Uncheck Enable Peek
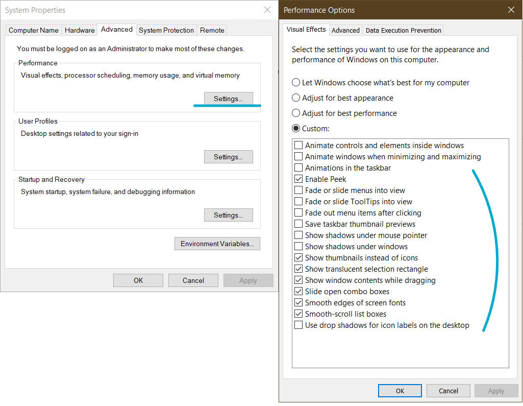This screenshot has width=523, height=406. [298, 179]
